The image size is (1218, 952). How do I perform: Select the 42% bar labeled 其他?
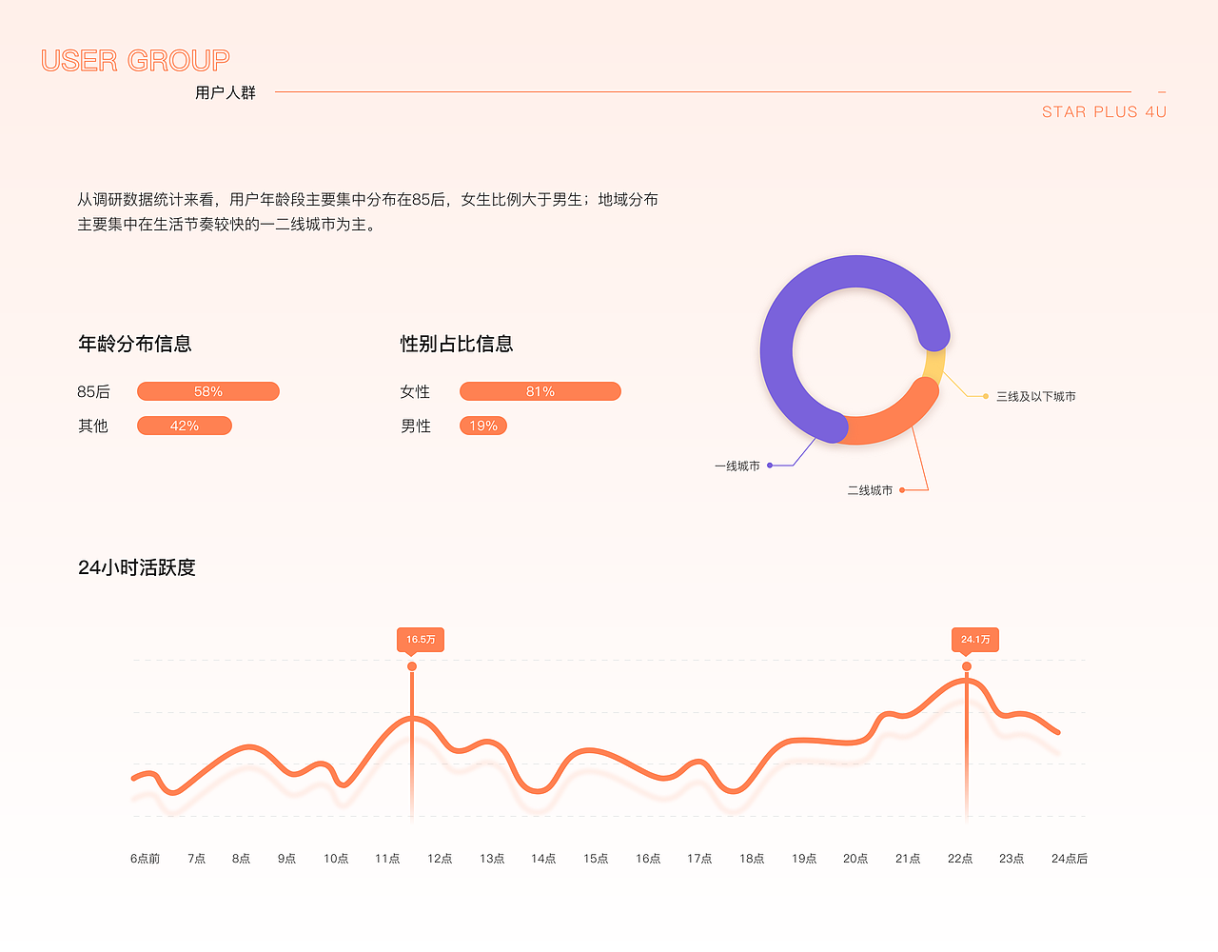pos(184,426)
